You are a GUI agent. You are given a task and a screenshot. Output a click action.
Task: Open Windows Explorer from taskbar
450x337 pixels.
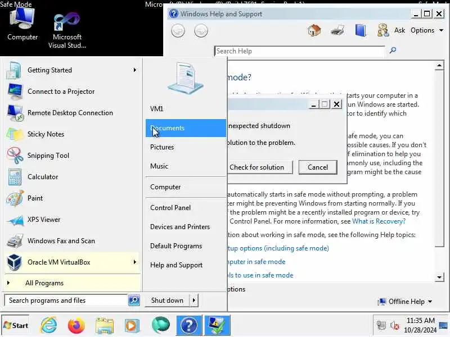tap(105, 326)
